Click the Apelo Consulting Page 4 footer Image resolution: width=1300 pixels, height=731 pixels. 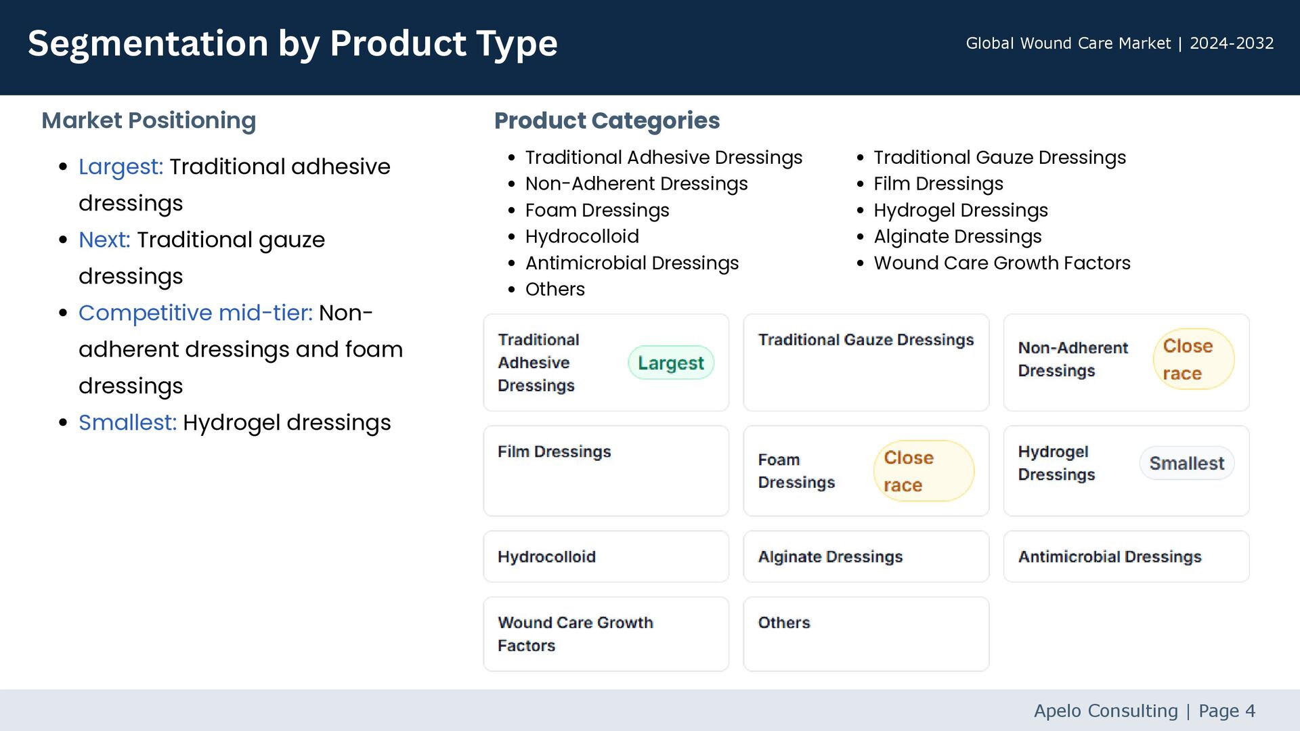(x=1144, y=711)
